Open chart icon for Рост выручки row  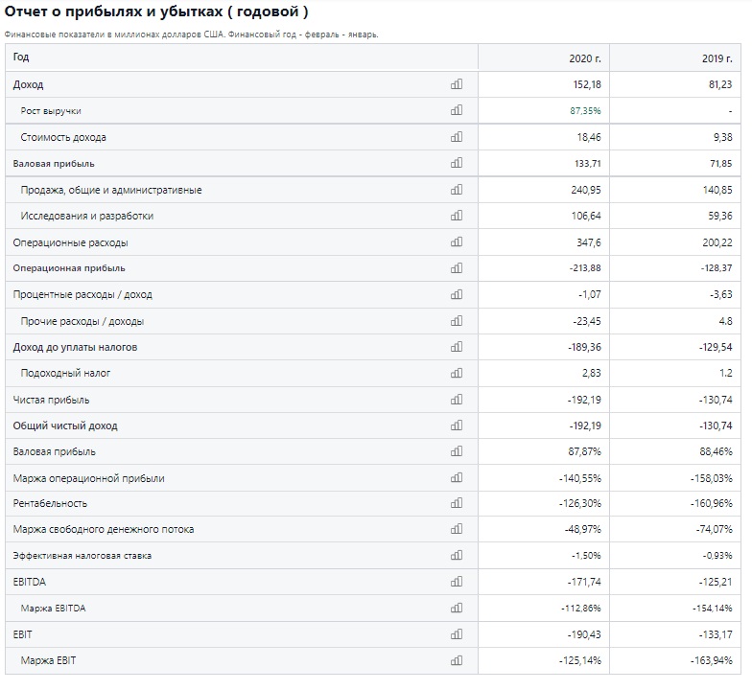457,110
